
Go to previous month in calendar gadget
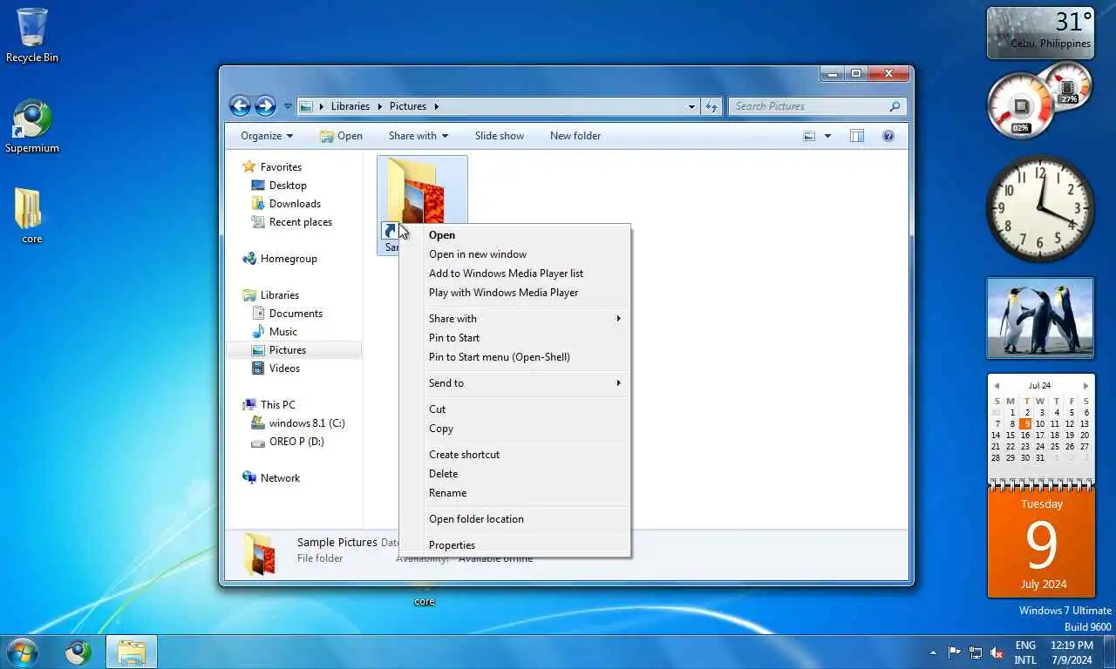(997, 385)
